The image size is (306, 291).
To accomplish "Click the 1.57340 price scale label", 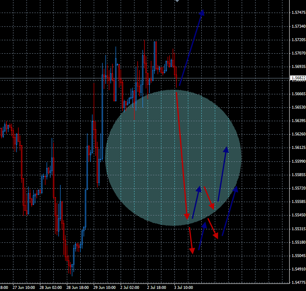I will click(298, 26).
